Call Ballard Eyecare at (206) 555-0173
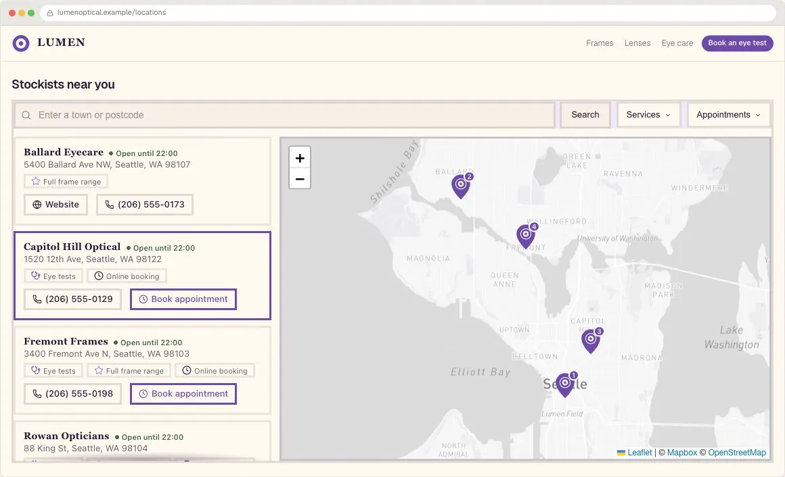Screen dimensions: 785x477 (145, 205)
